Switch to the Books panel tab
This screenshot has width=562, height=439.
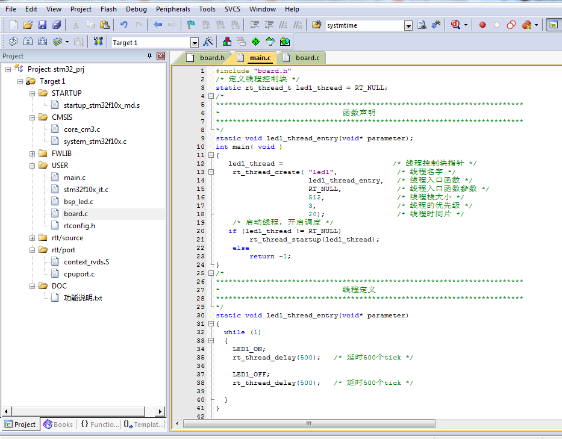(58, 425)
